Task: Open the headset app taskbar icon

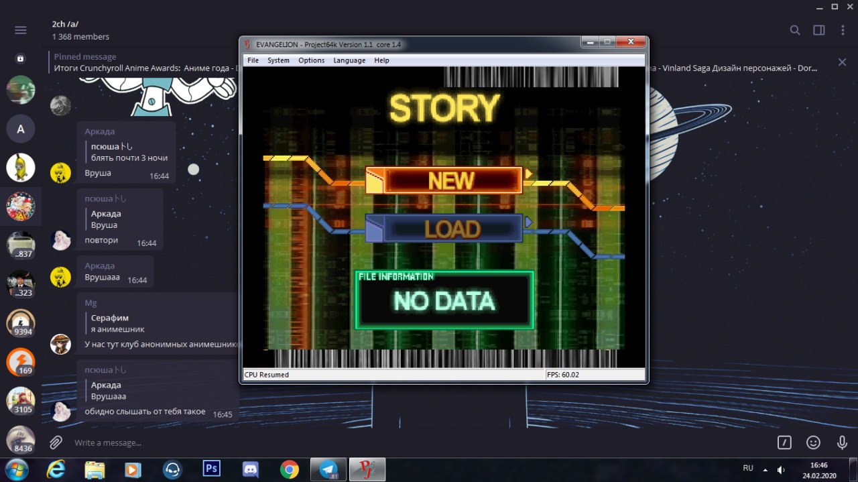Action: coord(172,469)
